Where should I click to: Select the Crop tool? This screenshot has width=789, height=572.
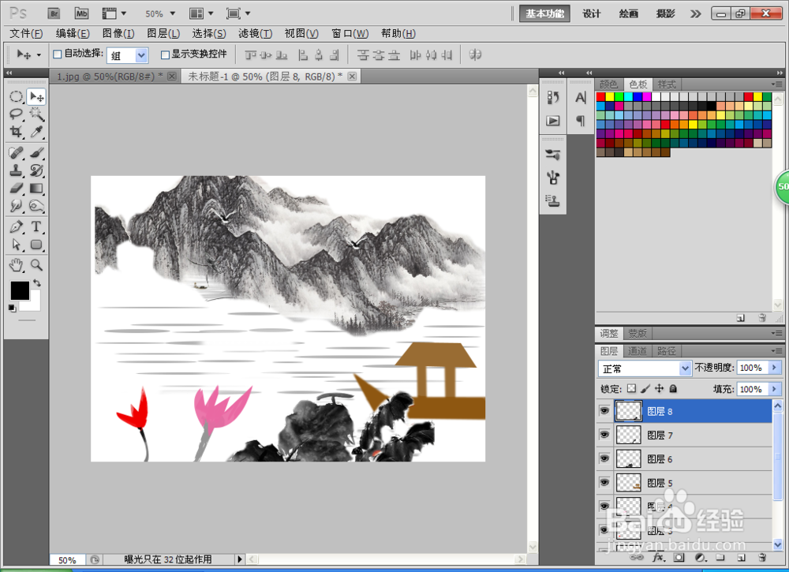[x=16, y=133]
